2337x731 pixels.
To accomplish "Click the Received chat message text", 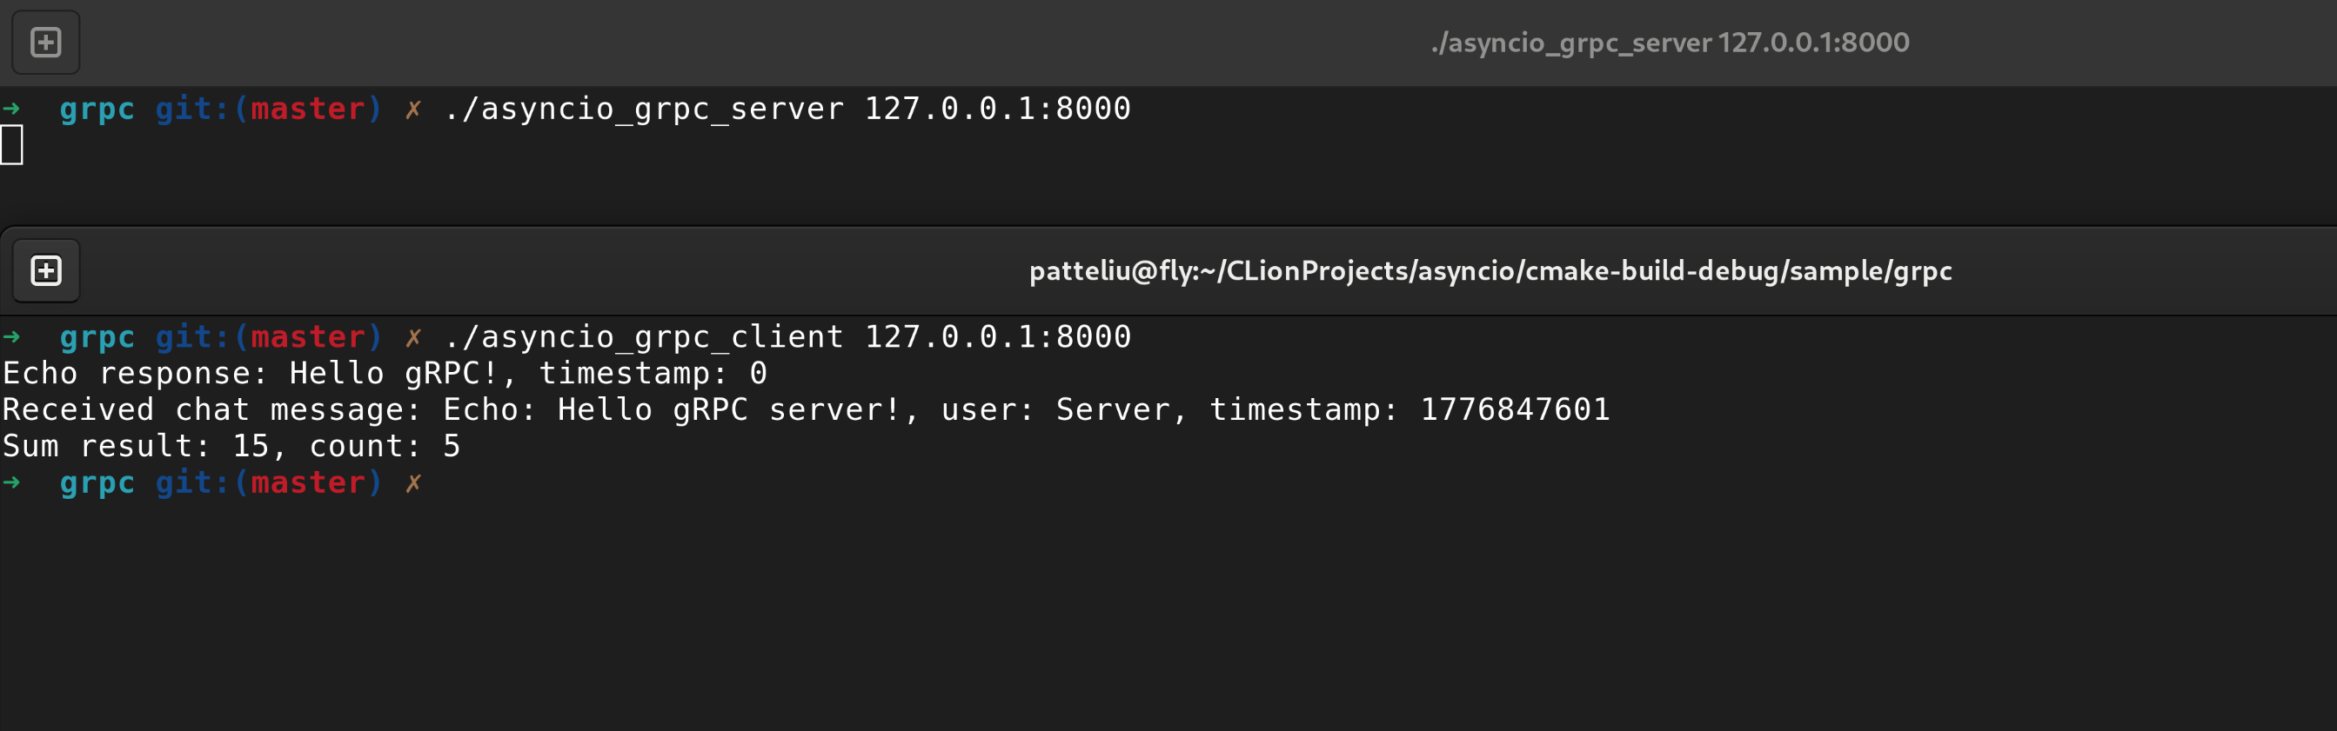I will [211, 409].
